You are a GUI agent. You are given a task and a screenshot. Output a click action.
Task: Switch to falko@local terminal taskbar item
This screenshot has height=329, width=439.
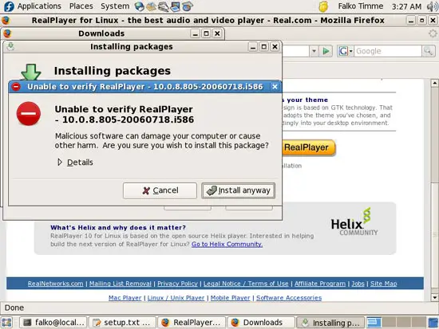tap(53, 323)
